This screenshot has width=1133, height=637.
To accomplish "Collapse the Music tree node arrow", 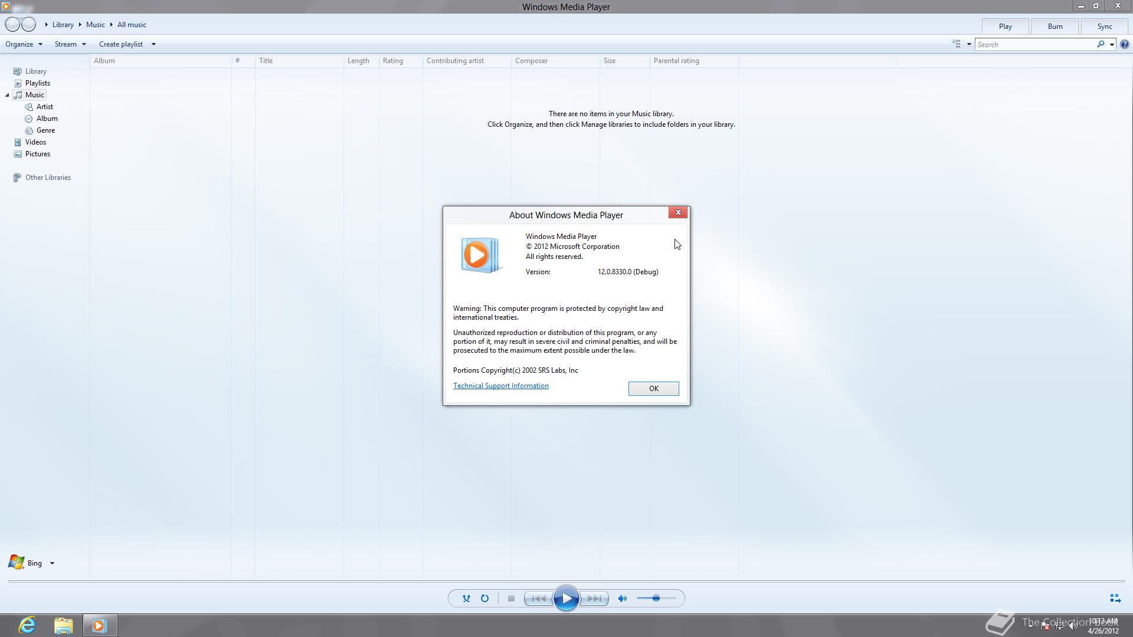I will click(x=7, y=95).
